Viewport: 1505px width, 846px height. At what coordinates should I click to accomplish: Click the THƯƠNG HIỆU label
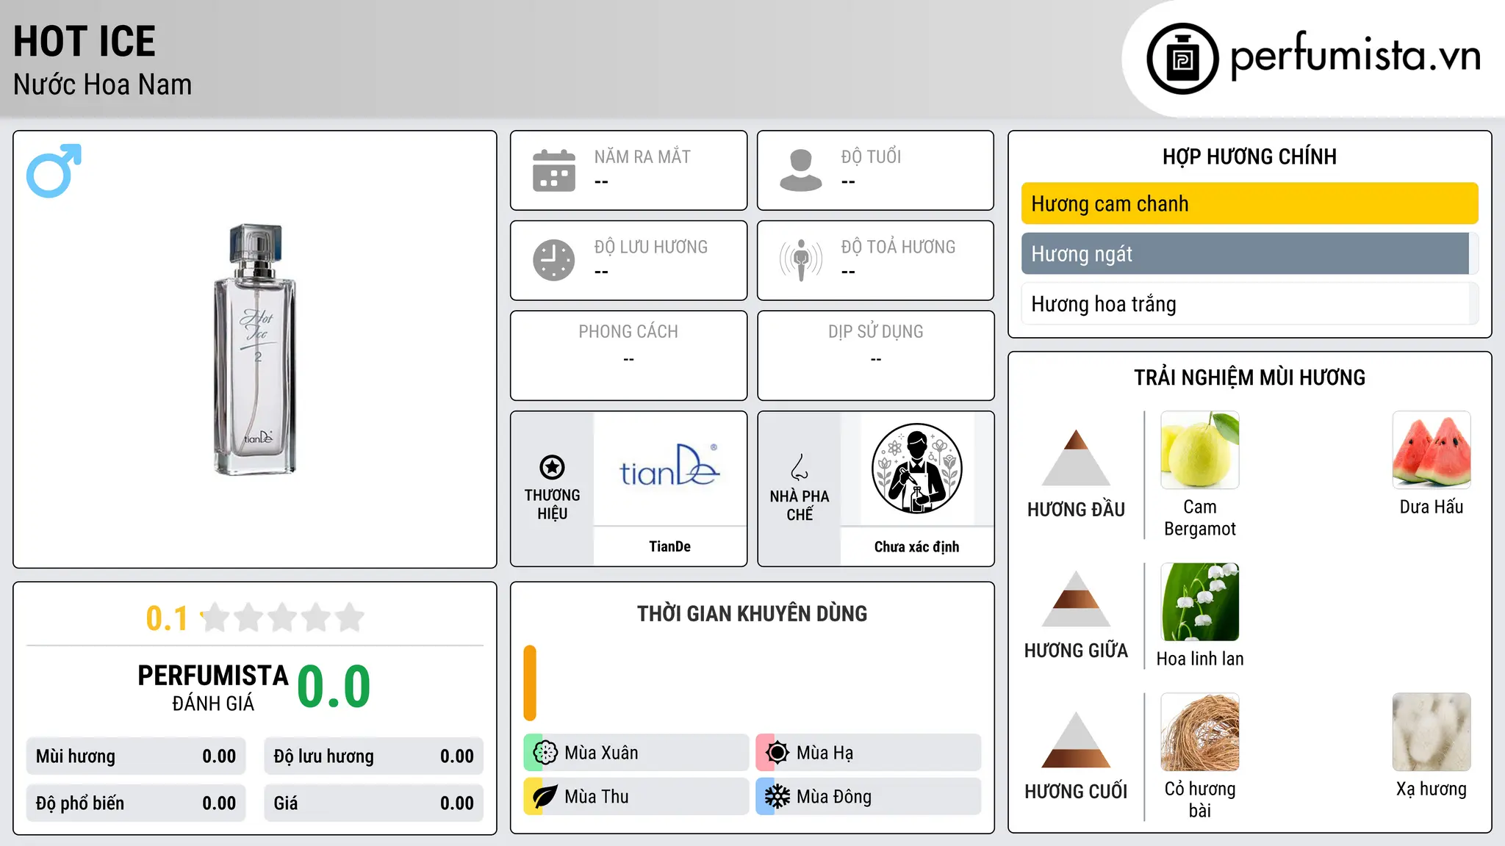(x=552, y=505)
